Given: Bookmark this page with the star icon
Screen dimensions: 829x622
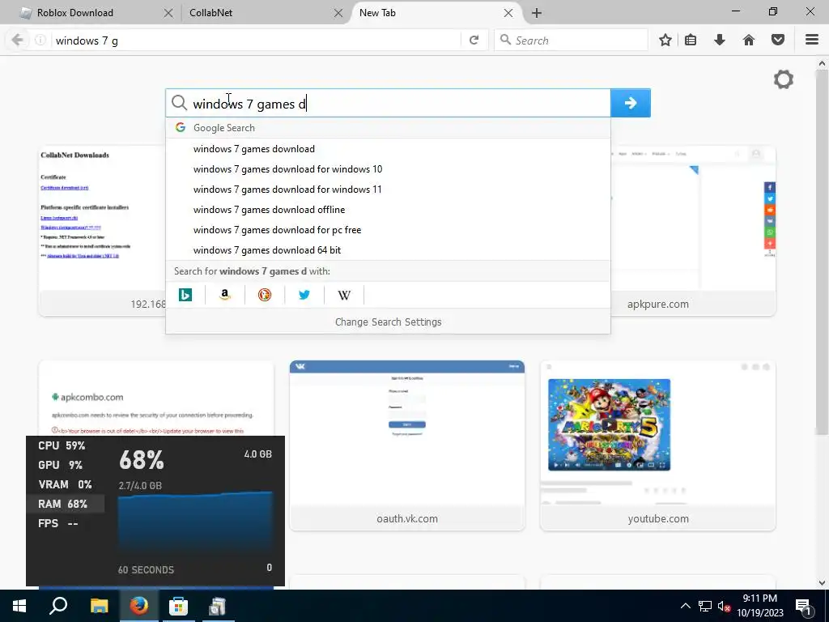Looking at the screenshot, I should (665, 40).
